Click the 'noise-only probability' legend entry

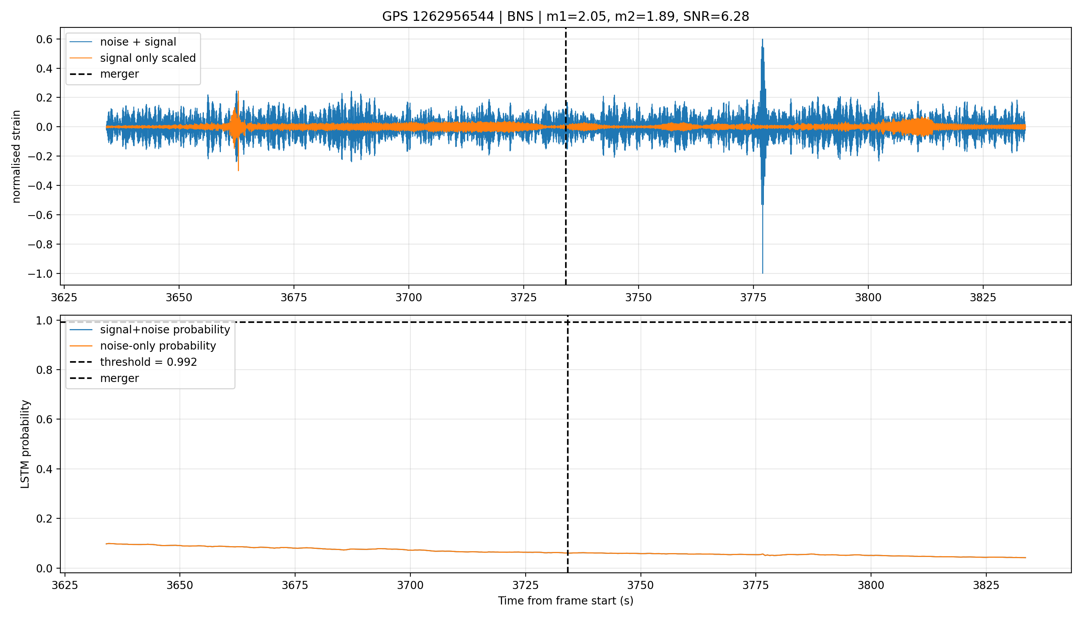(143, 346)
